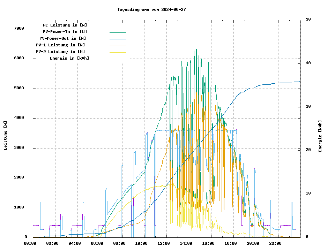
Task: Click the chart title 'Tagesdiagramm vom 2024-06-27'
Action: click(x=151, y=9)
